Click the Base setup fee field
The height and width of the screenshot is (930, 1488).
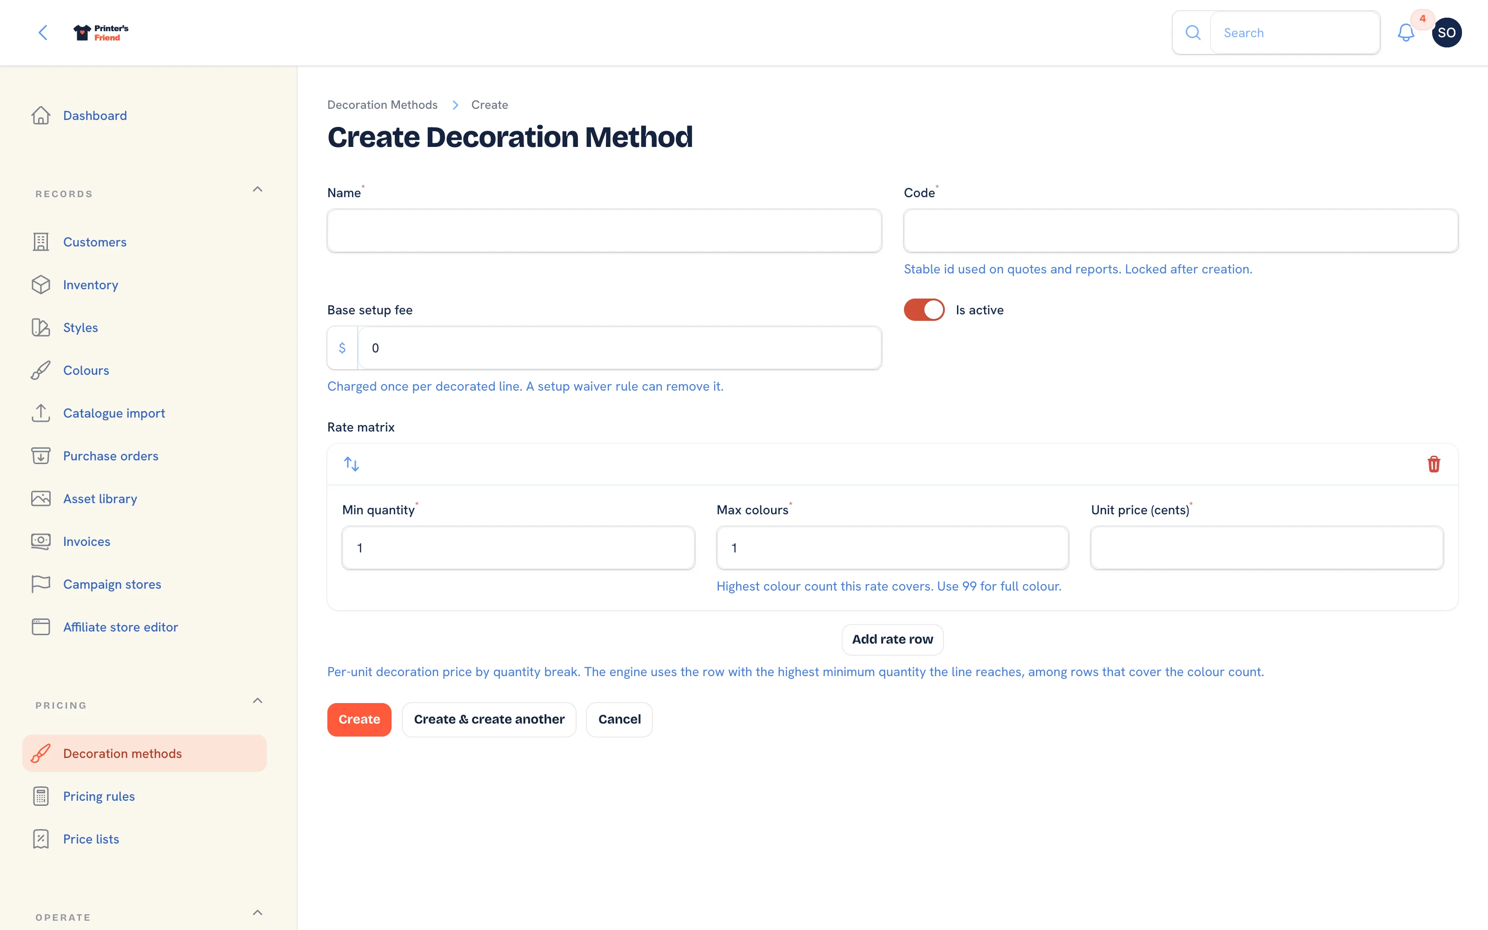[x=620, y=348]
